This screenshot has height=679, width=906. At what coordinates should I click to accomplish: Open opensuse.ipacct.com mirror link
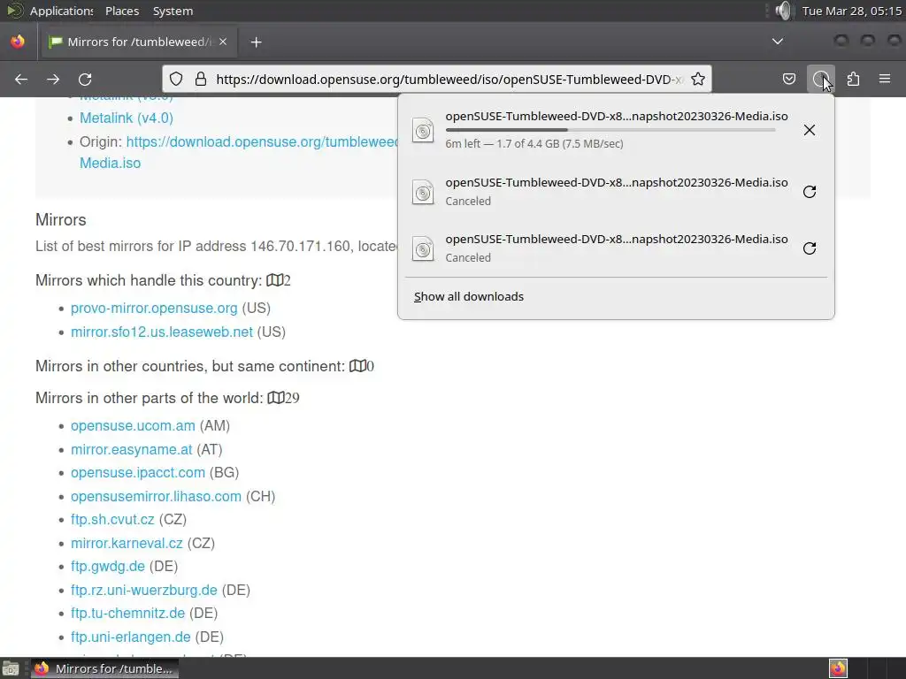click(137, 472)
